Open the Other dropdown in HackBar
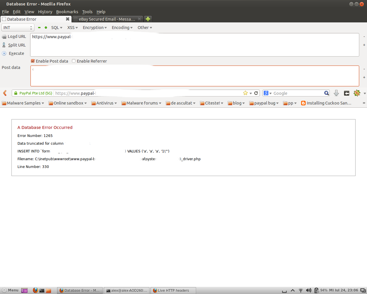Screen dimensions: 367x294 coord(145,28)
